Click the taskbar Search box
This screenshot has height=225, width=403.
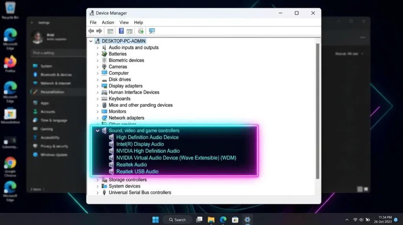coord(177,219)
